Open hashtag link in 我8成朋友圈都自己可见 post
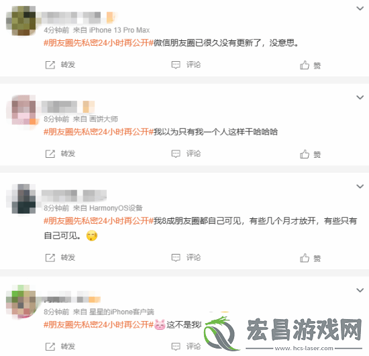 point(99,221)
